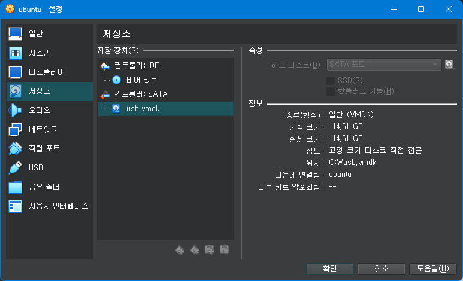Maximize the ubuntu - 설정 window
Viewport: 463px width, 281px height.
coord(421,9)
